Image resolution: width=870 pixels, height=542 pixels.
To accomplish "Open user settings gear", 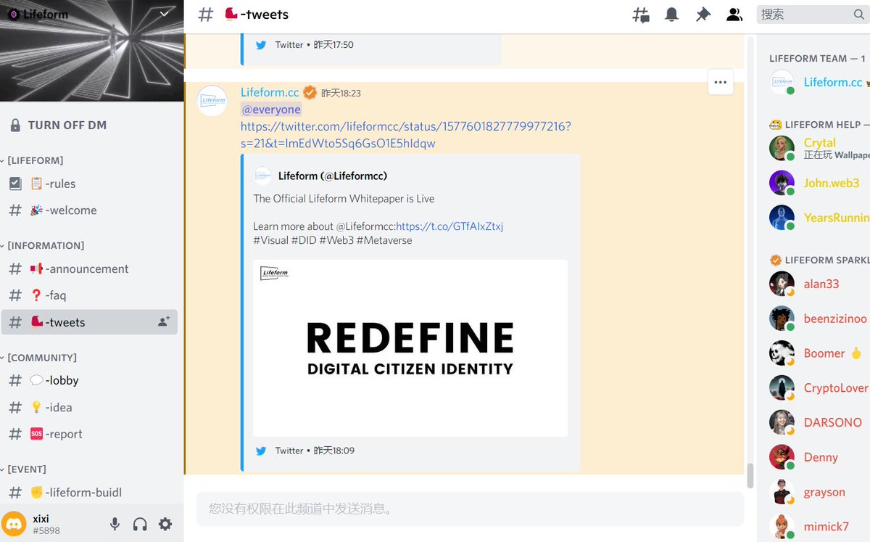I will pos(165,524).
